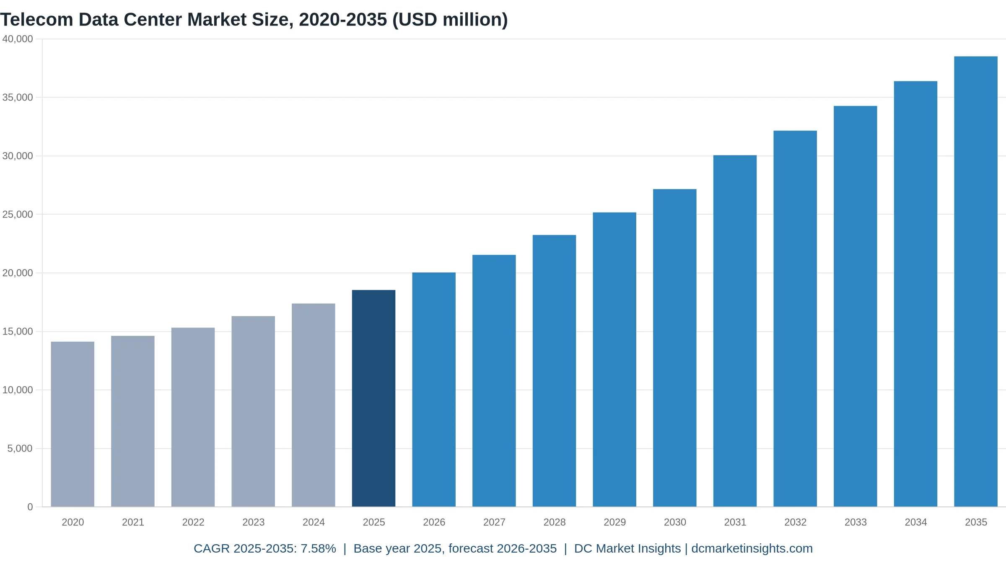Click the CAGR 2025-2035: 7.58% text

point(265,548)
